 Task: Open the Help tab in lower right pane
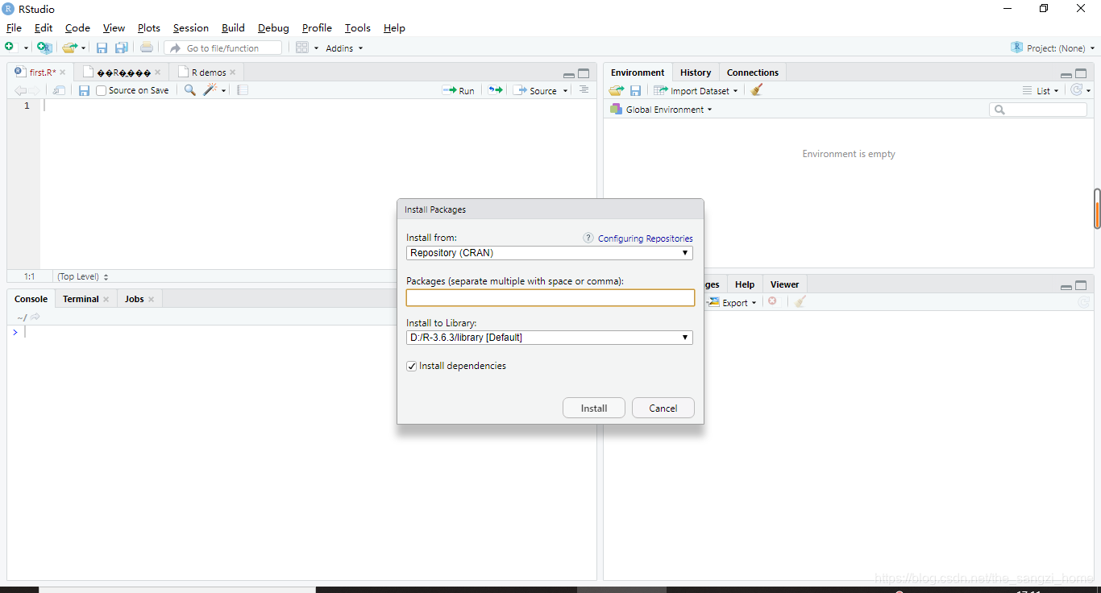[x=745, y=284]
